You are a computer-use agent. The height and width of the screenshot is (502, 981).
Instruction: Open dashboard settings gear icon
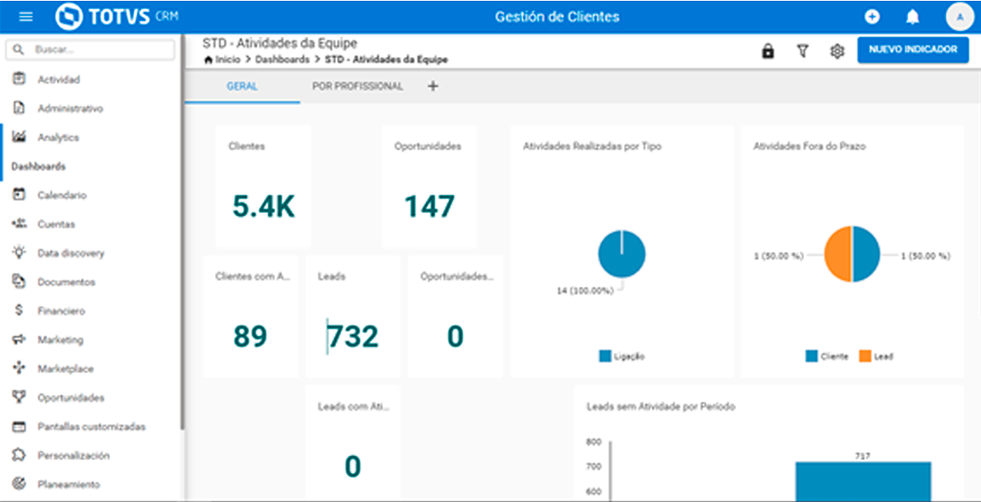point(837,51)
